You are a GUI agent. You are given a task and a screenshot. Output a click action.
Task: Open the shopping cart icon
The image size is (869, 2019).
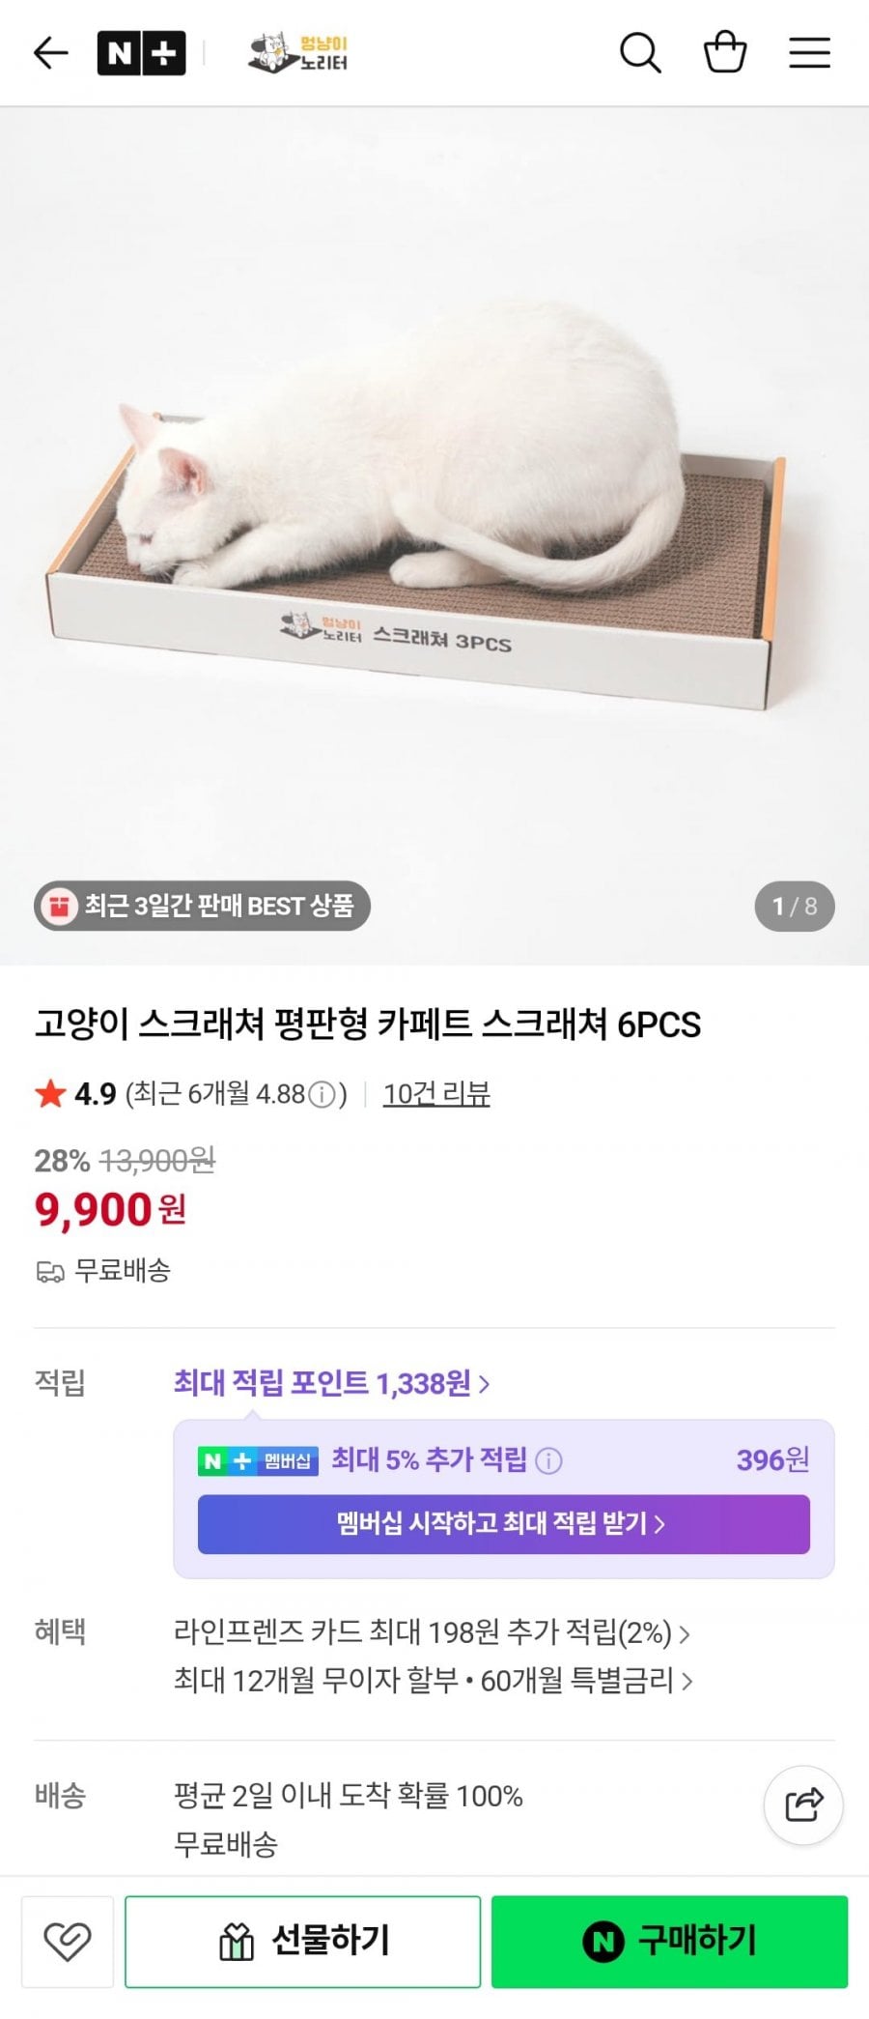point(725,52)
